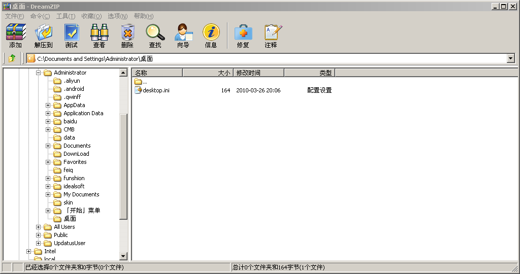Click the 信息 (Info) toolbar icon
The width and height of the screenshot is (520, 274).
(x=211, y=32)
